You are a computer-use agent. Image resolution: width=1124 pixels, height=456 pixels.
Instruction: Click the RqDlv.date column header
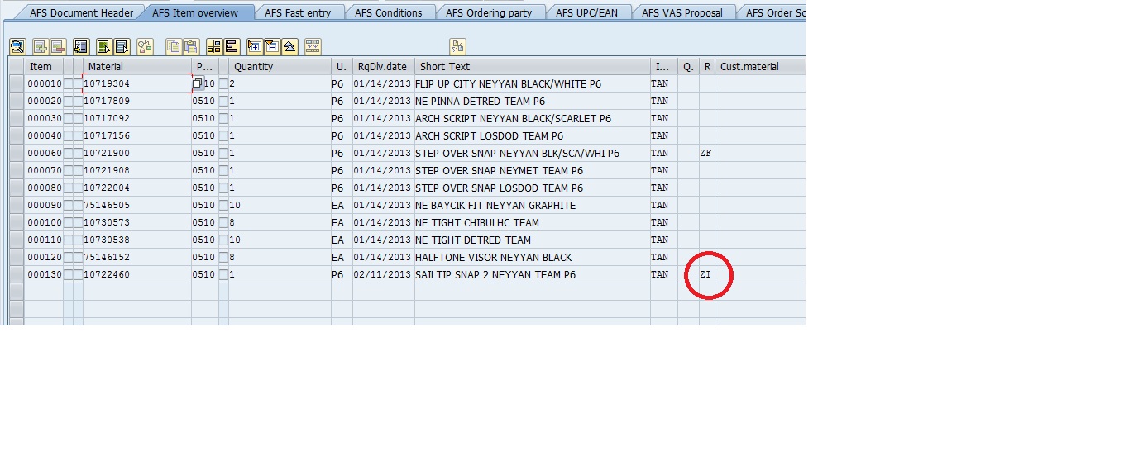click(x=382, y=67)
